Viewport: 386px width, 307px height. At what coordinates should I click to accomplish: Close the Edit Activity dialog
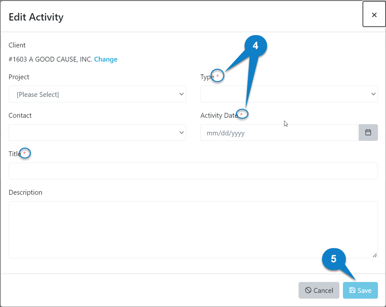point(374,14)
